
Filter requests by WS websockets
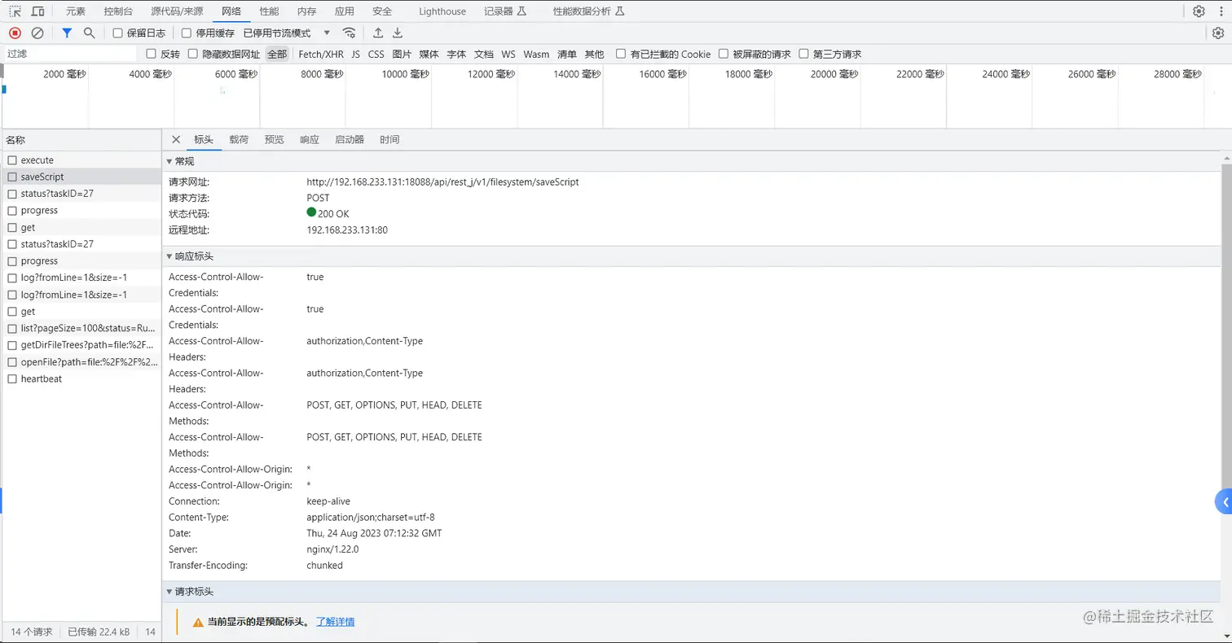508,54
